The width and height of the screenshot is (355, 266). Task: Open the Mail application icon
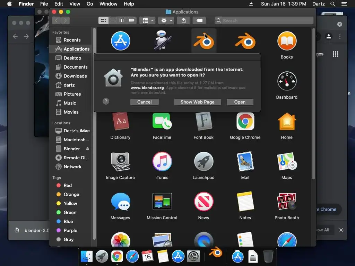[x=245, y=161]
